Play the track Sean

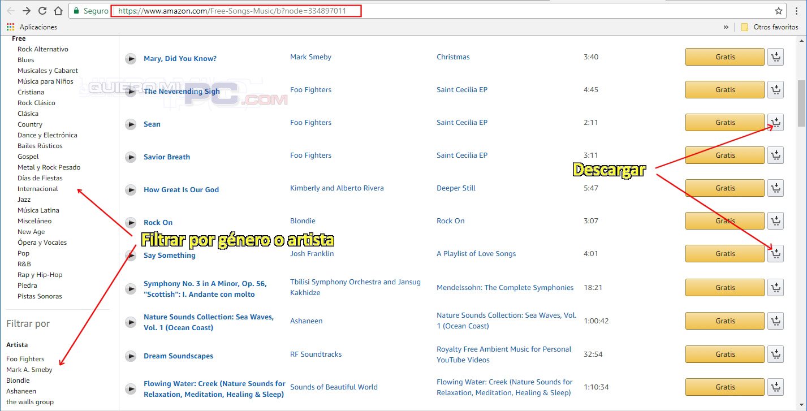[x=131, y=124]
